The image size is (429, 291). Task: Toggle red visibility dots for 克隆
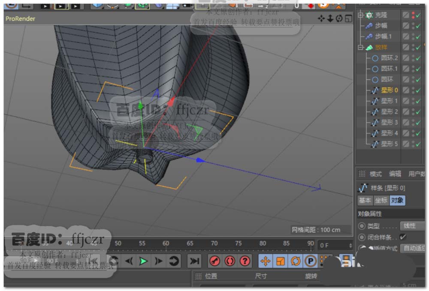click(413, 15)
